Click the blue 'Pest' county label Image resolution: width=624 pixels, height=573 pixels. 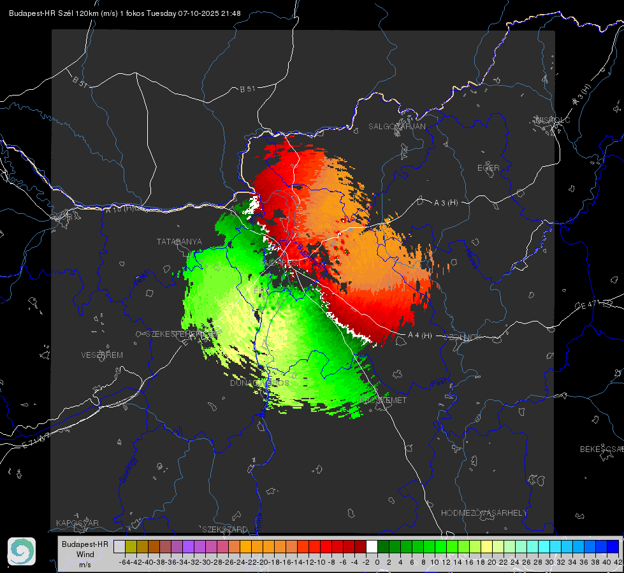click(439, 383)
